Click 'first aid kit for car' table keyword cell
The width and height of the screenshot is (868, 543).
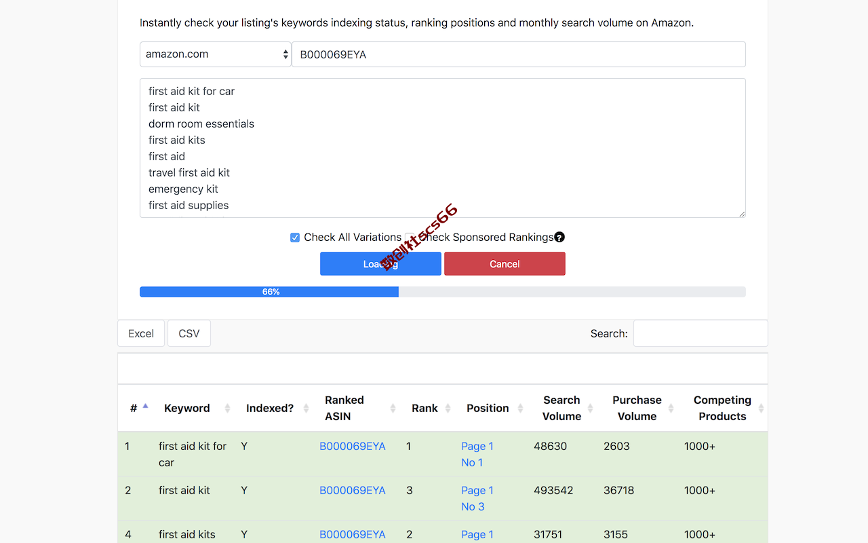193,454
